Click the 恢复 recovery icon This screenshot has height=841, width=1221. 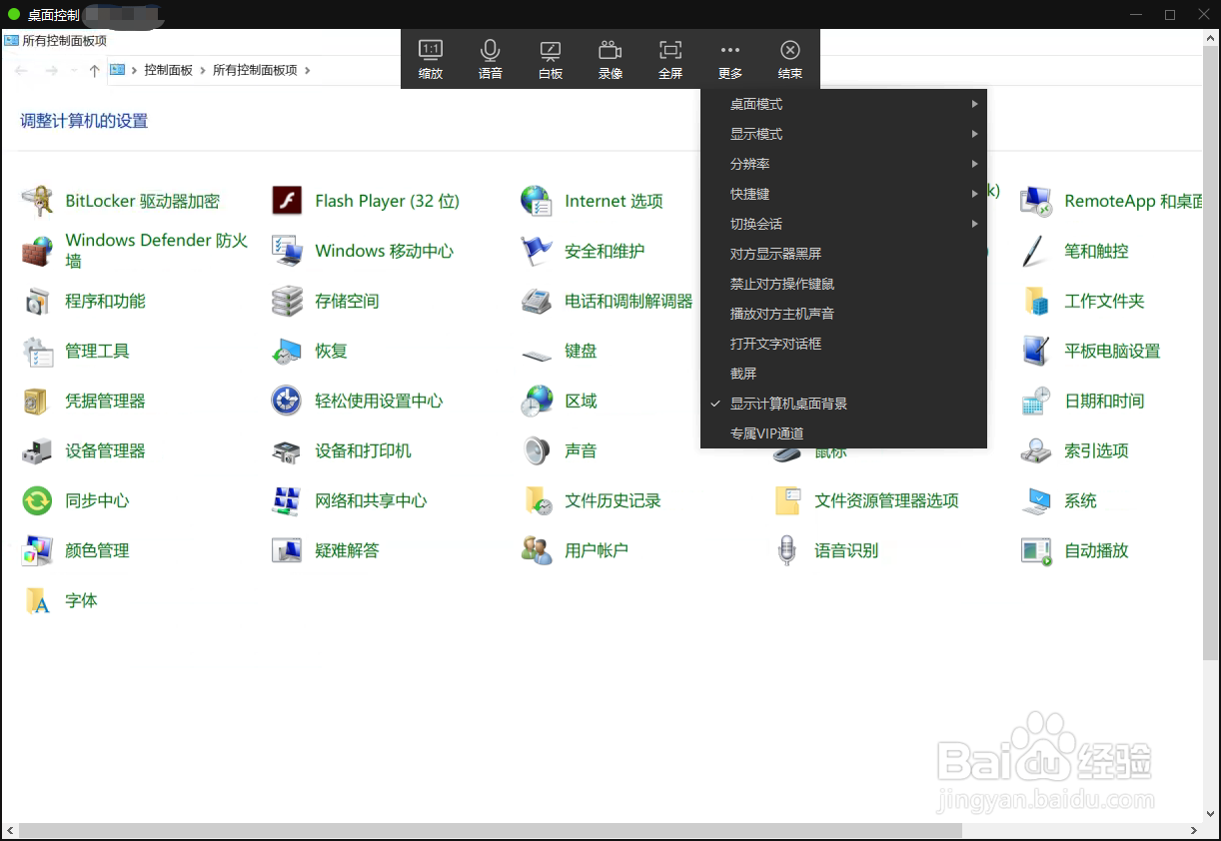pos(287,351)
